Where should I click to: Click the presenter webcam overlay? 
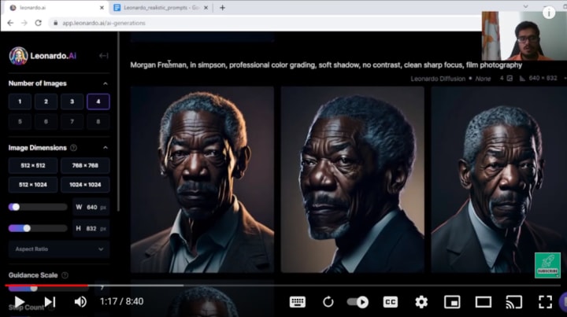(524, 35)
